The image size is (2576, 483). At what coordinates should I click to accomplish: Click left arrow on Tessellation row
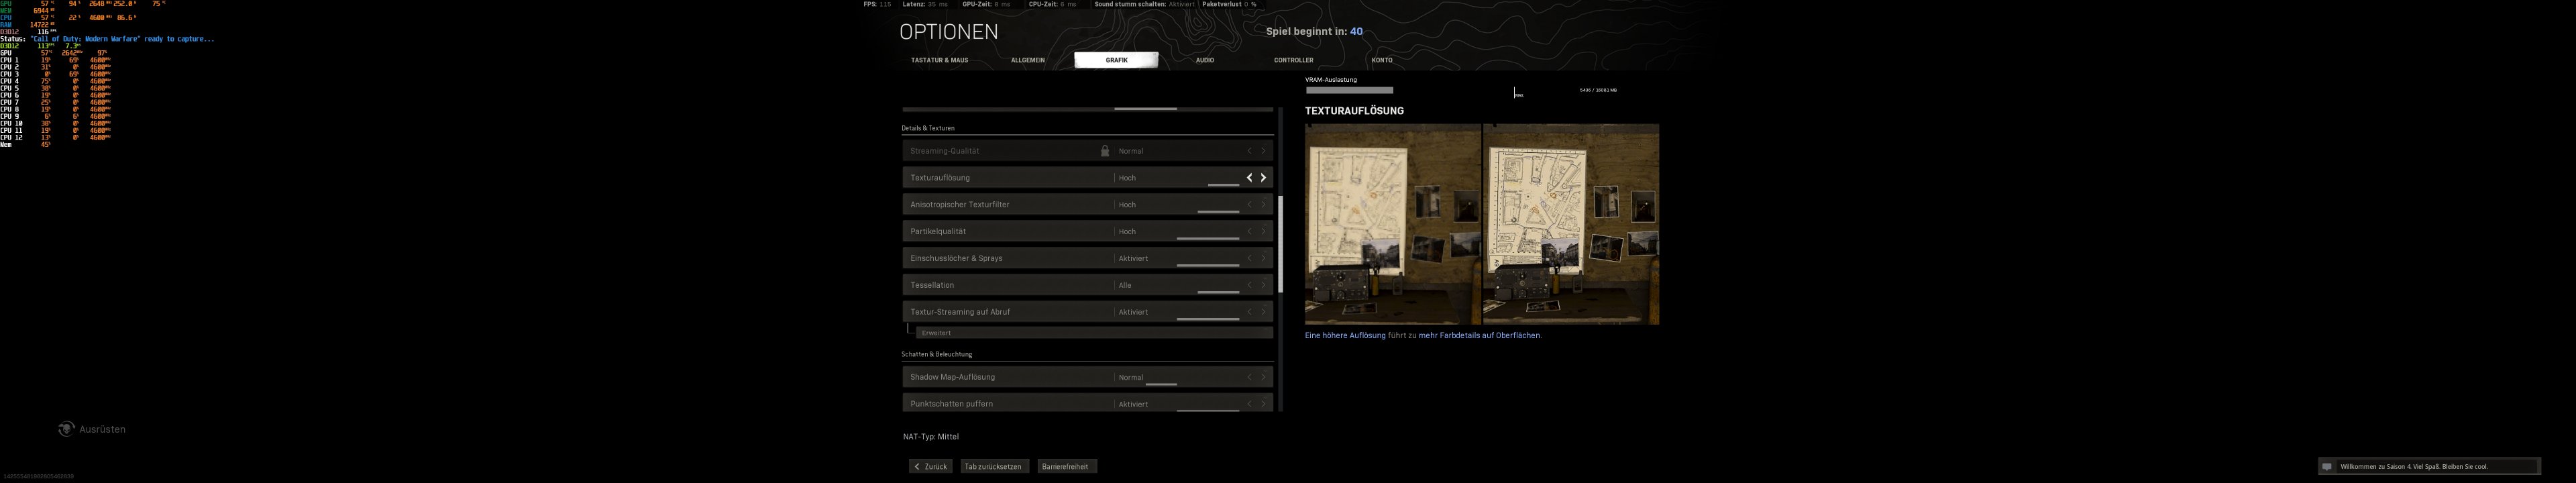click(x=1249, y=285)
